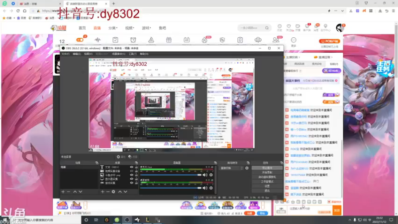Click the waveform icon in Douyu toolbar

click(98, 40)
